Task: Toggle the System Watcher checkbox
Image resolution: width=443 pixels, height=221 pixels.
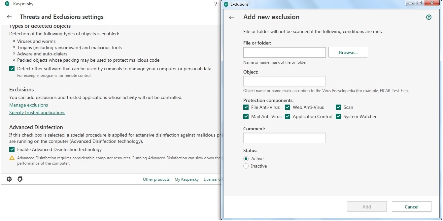Action: coord(338,116)
